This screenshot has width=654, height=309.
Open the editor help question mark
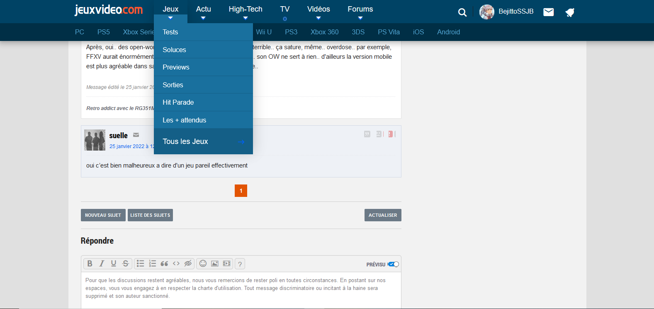click(240, 264)
